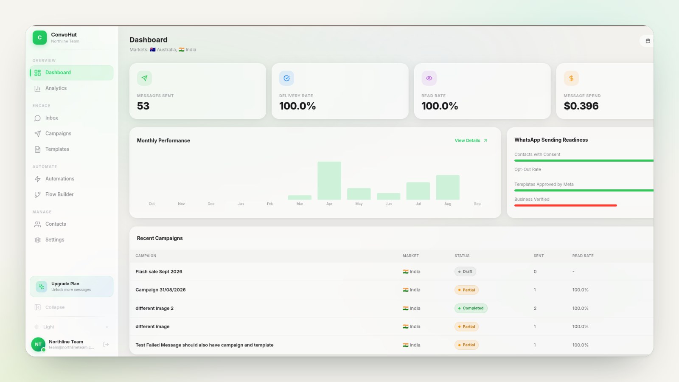
Task: Click the Delivery Rate checkmark icon
Action: click(x=286, y=78)
